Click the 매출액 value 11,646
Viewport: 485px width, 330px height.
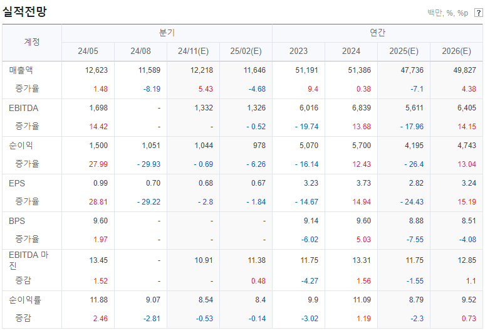(254, 70)
